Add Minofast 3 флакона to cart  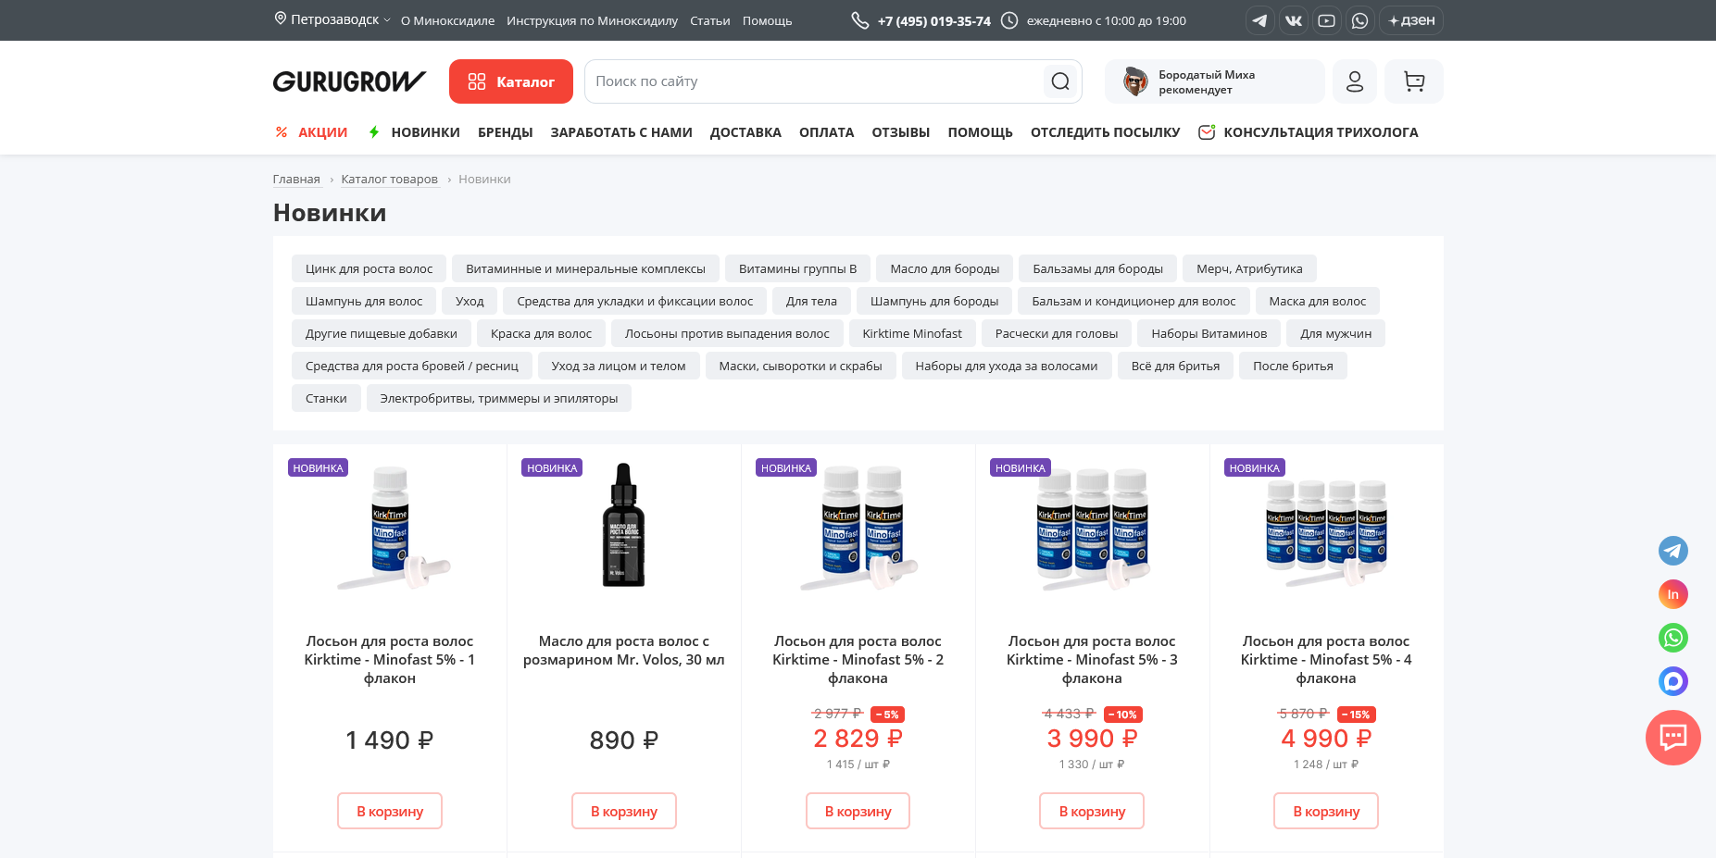(1093, 811)
